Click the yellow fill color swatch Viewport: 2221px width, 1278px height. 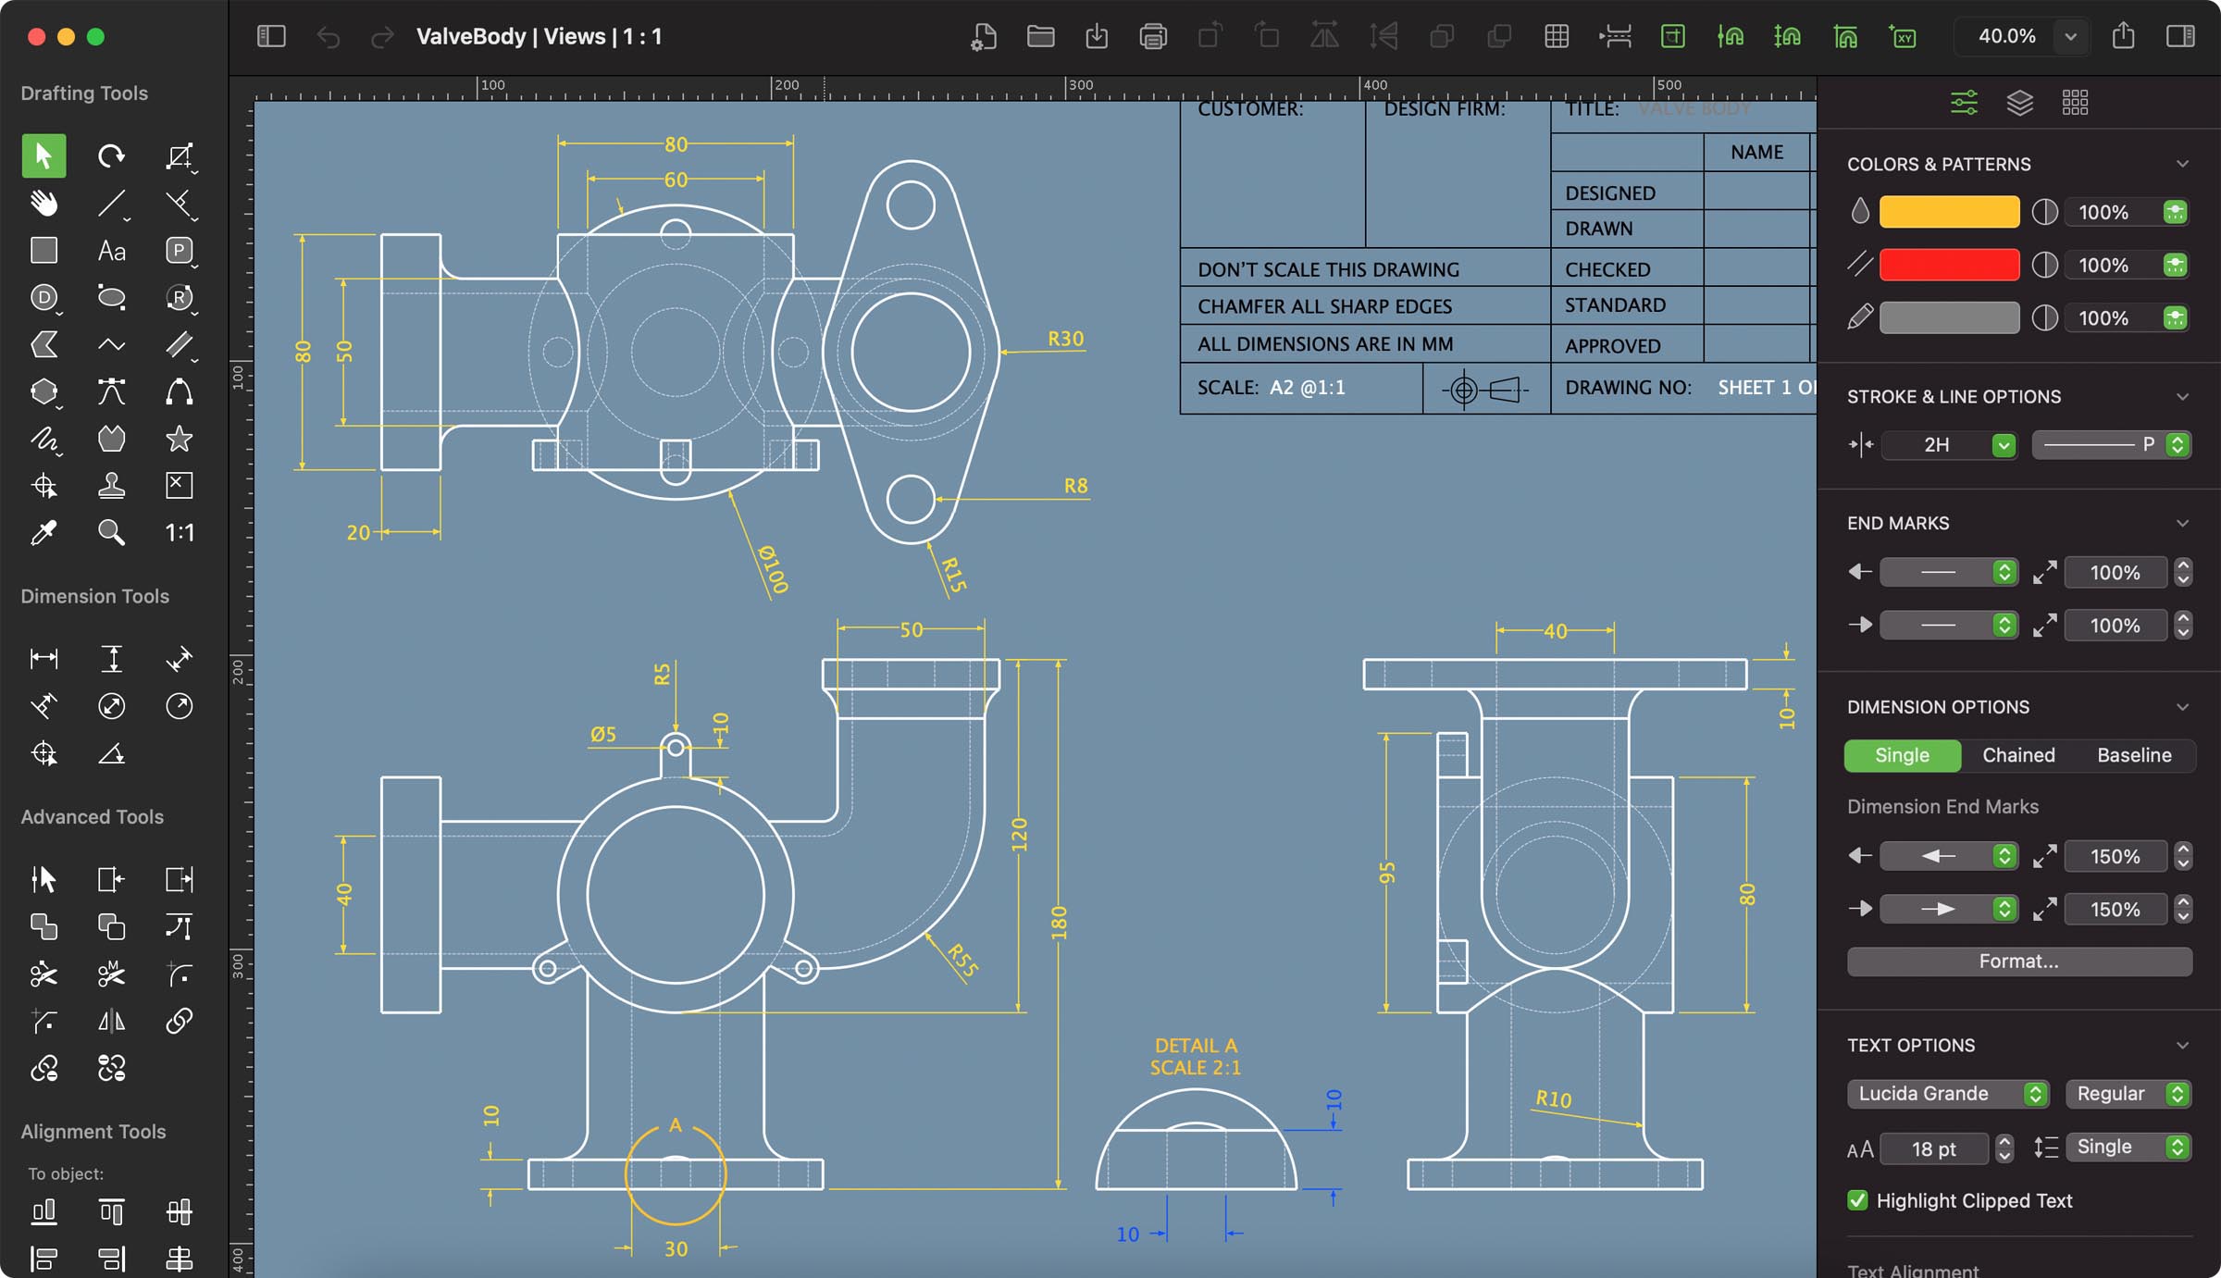[1948, 211]
